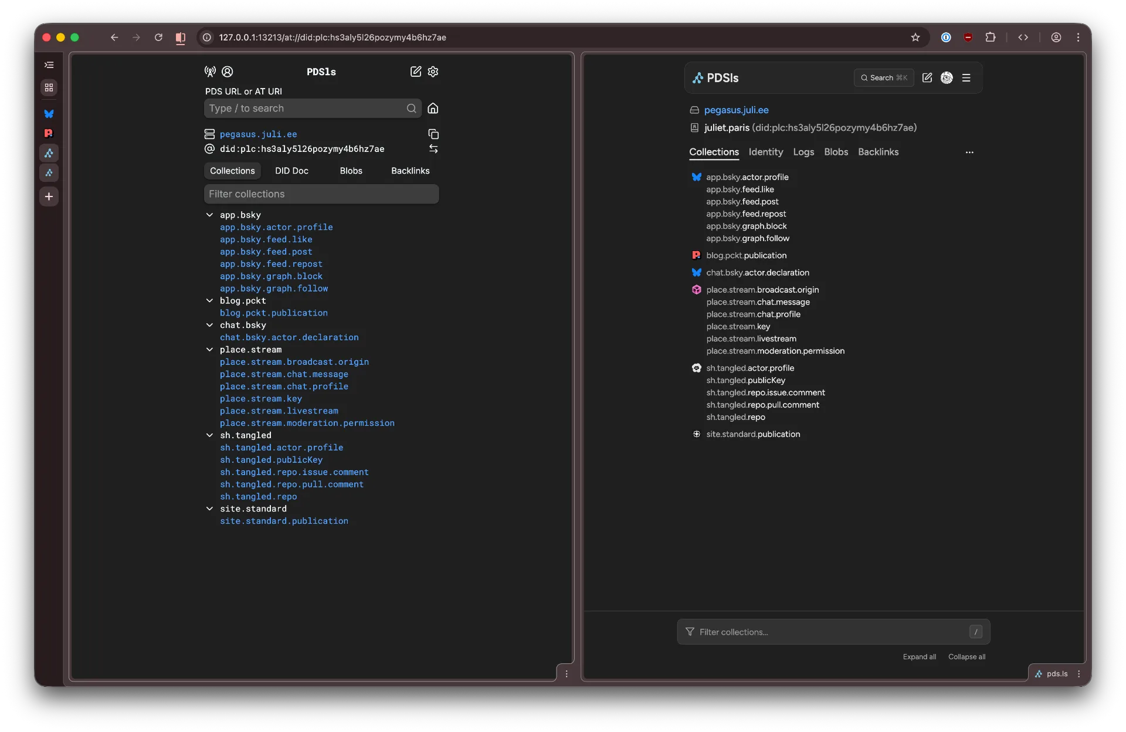This screenshot has width=1126, height=732.
Task: Expand the sidebar using the collapsed-menu toggle
Action: [49, 65]
